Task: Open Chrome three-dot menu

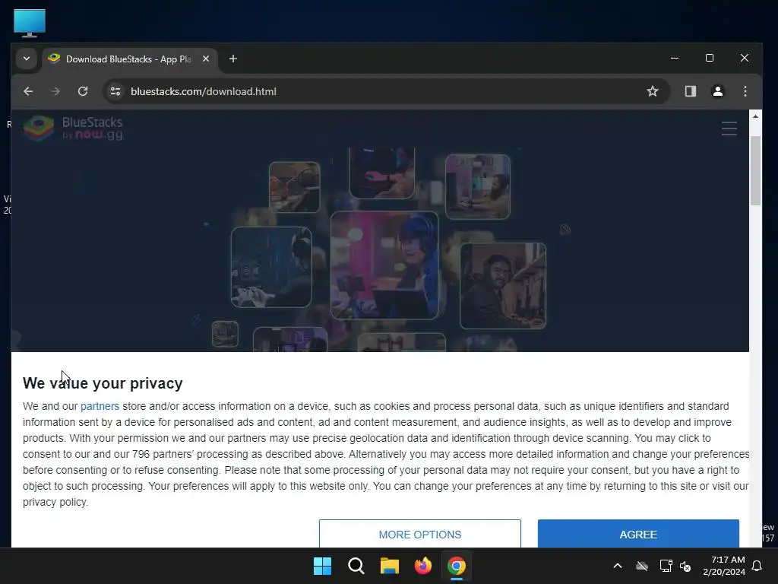Action: click(x=745, y=91)
